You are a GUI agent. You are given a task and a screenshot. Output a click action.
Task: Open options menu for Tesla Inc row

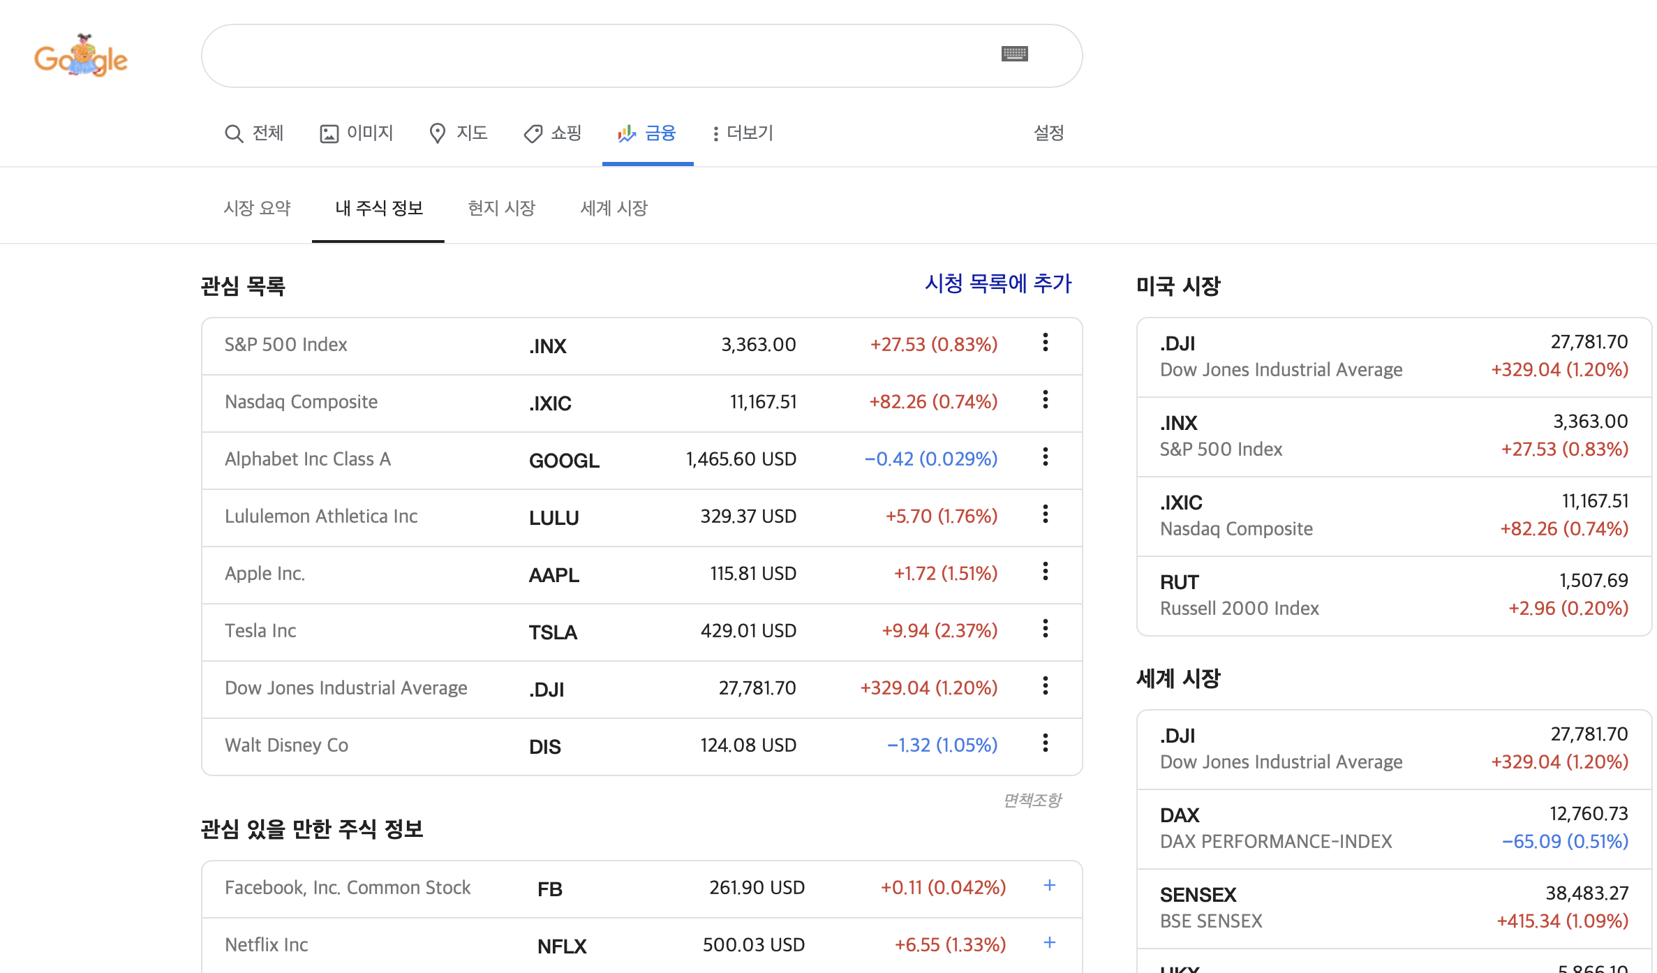1045,628
